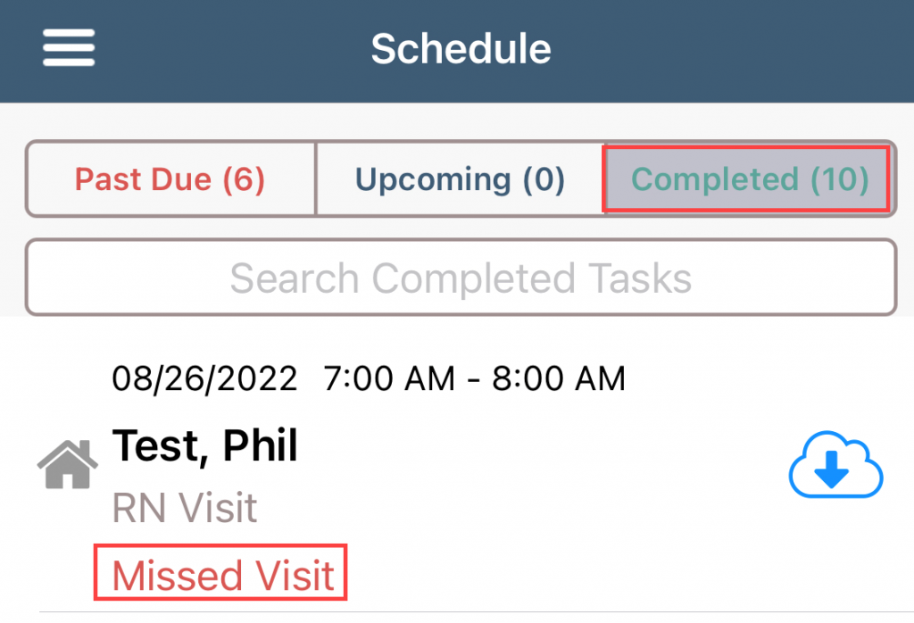914x623 pixels.
Task: Tap the RN Visit label
Action: (184, 507)
